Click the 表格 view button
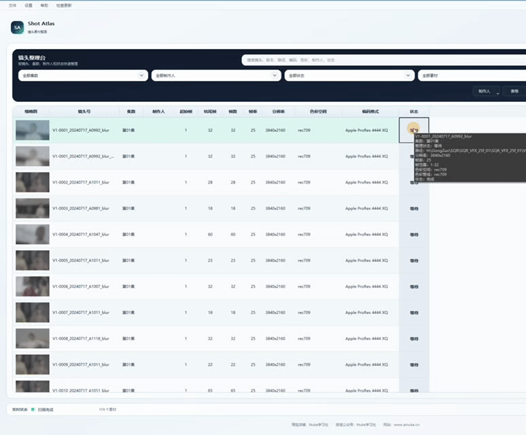 click(514, 91)
